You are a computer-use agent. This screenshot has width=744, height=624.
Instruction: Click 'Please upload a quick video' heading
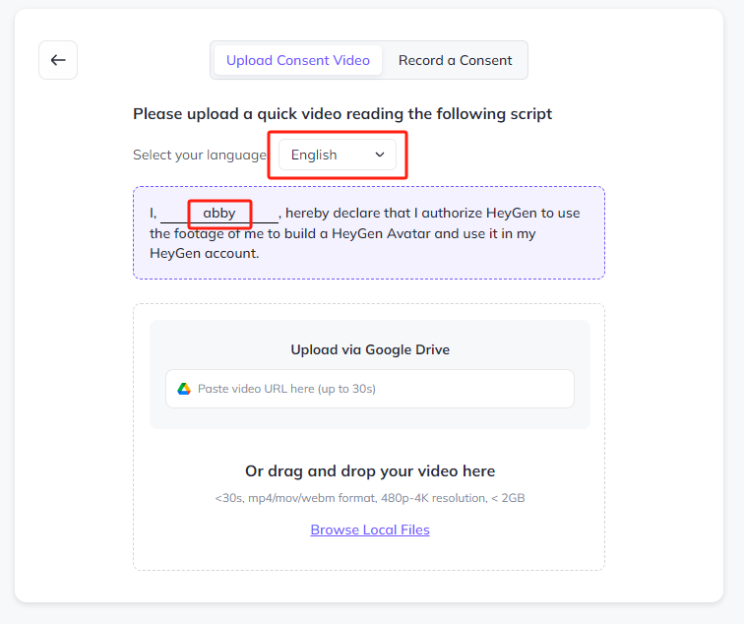point(342,114)
